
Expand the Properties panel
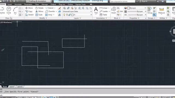134,18
